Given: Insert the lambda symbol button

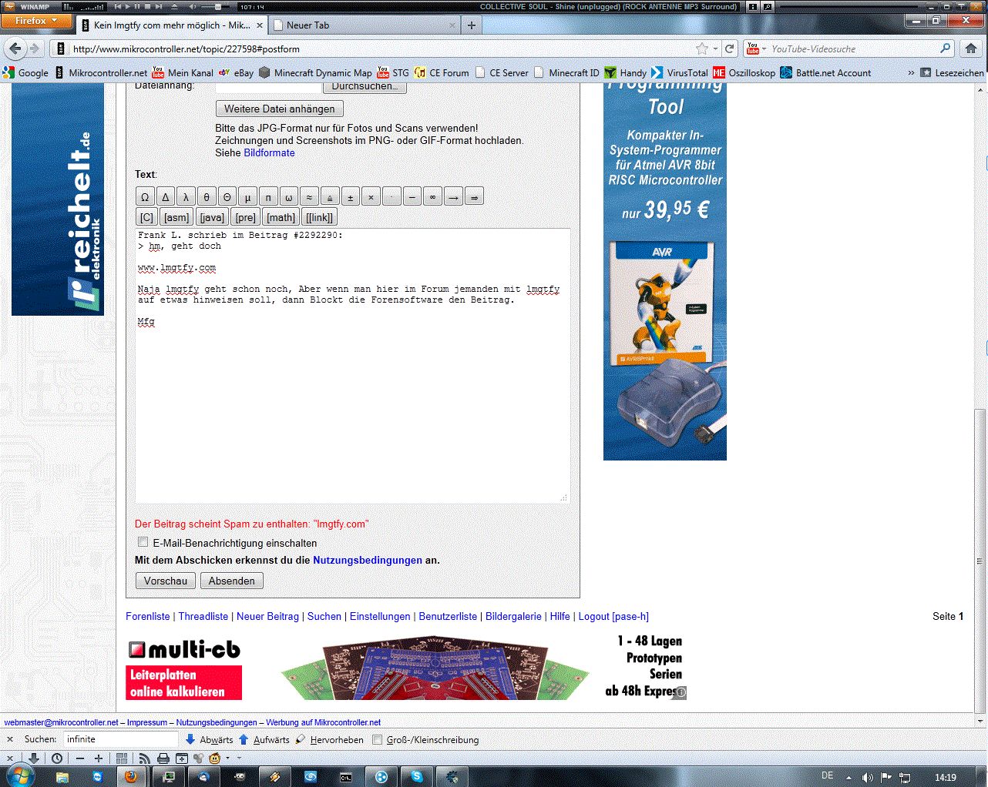Looking at the screenshot, I should point(186,197).
